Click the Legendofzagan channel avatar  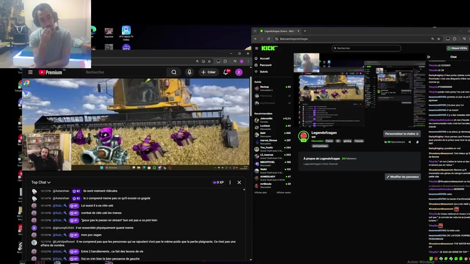pyautogui.click(x=303, y=136)
